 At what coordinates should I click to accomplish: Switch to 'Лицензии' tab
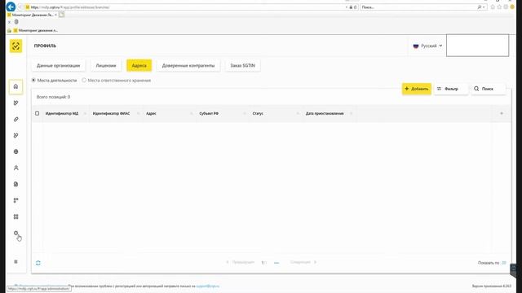point(106,65)
